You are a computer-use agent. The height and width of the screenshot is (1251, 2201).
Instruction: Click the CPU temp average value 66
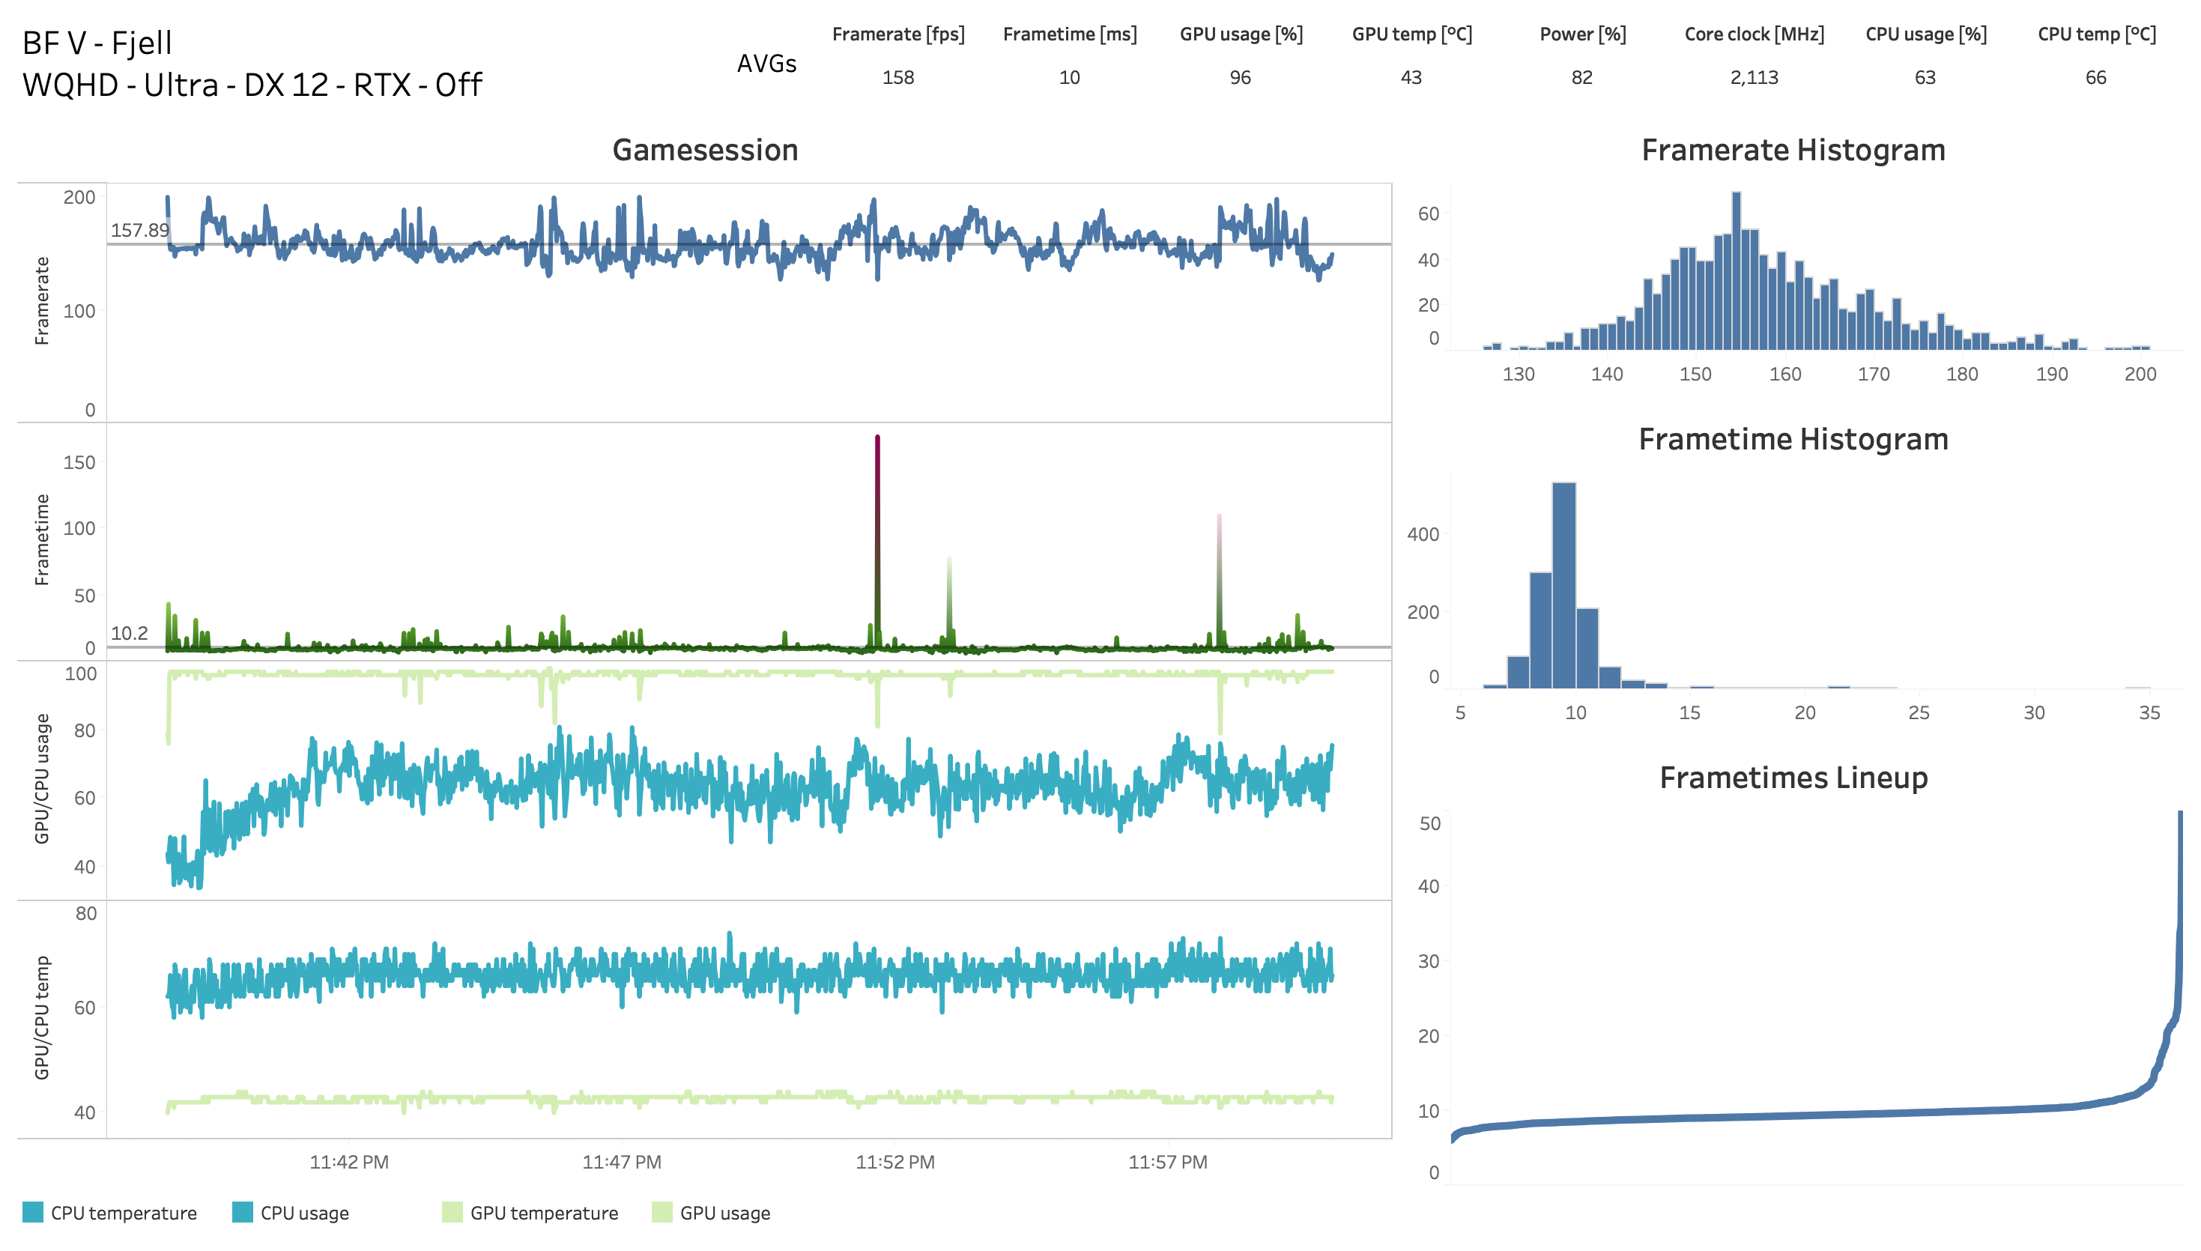point(2095,77)
